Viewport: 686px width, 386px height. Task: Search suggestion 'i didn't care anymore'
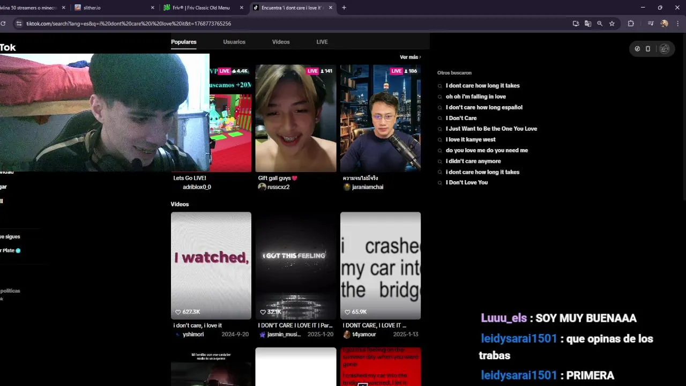click(x=473, y=161)
